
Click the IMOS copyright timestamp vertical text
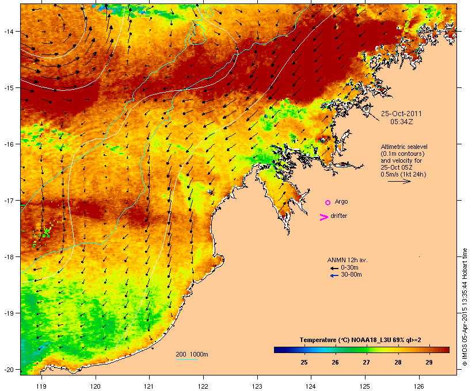(465, 307)
